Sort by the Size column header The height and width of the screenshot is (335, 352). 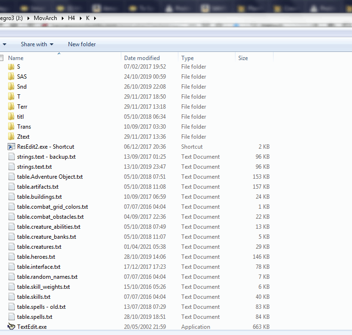[243, 58]
